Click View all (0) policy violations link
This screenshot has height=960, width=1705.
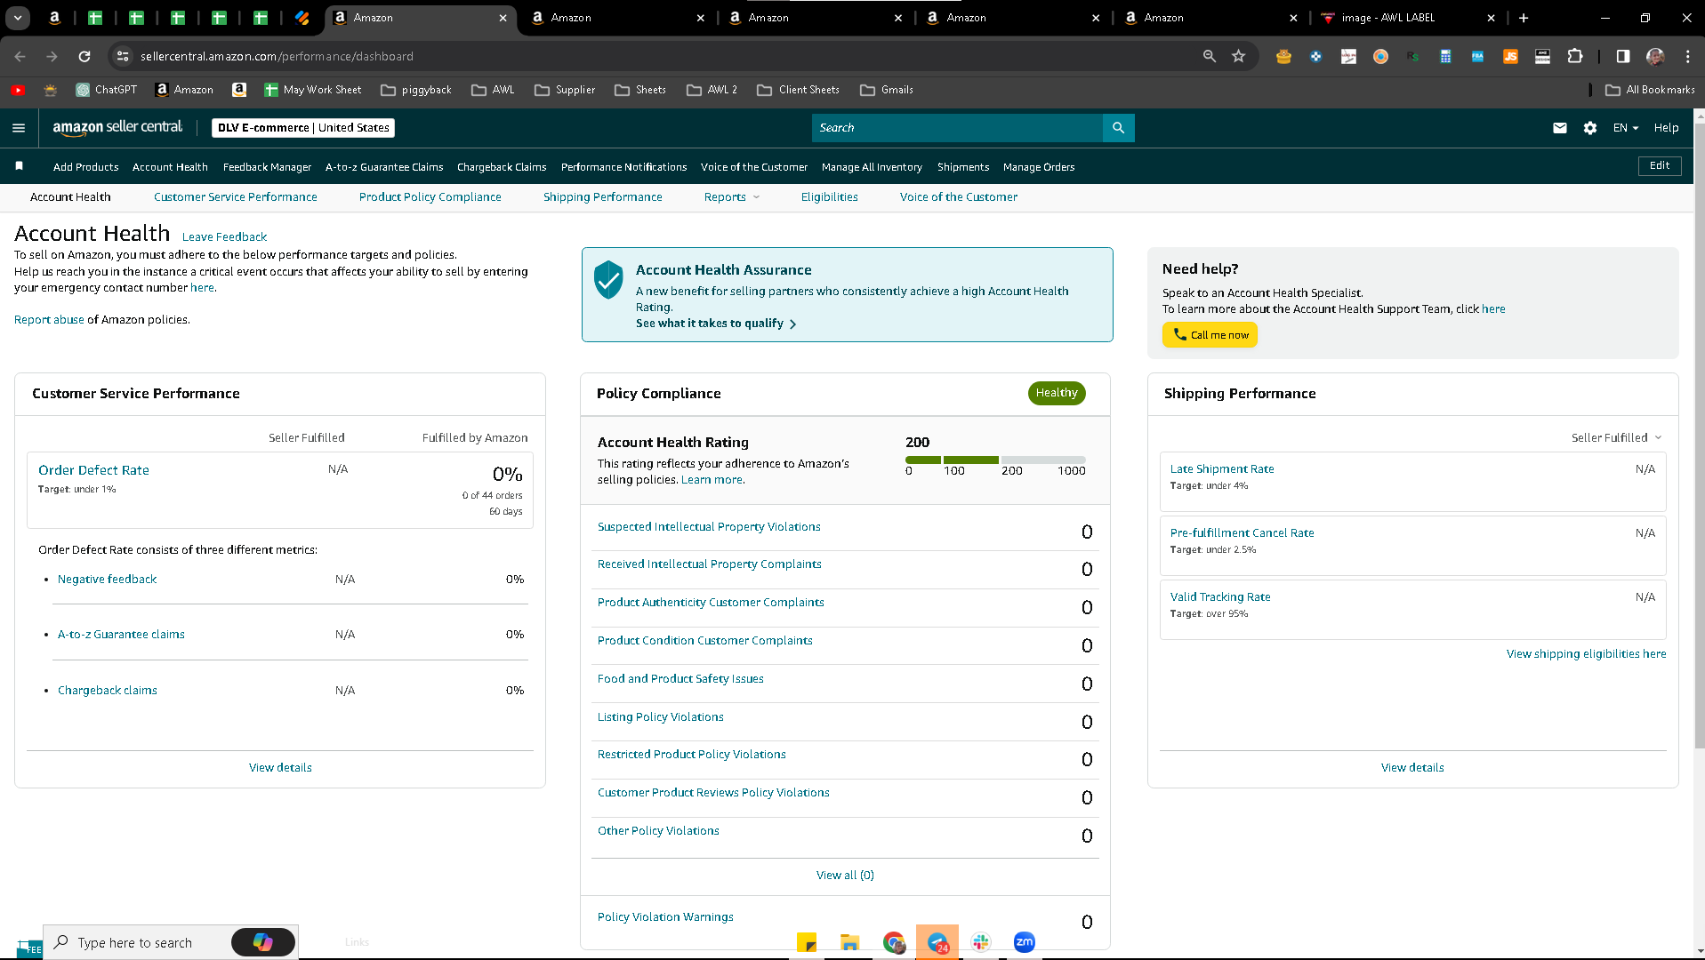[x=845, y=876]
